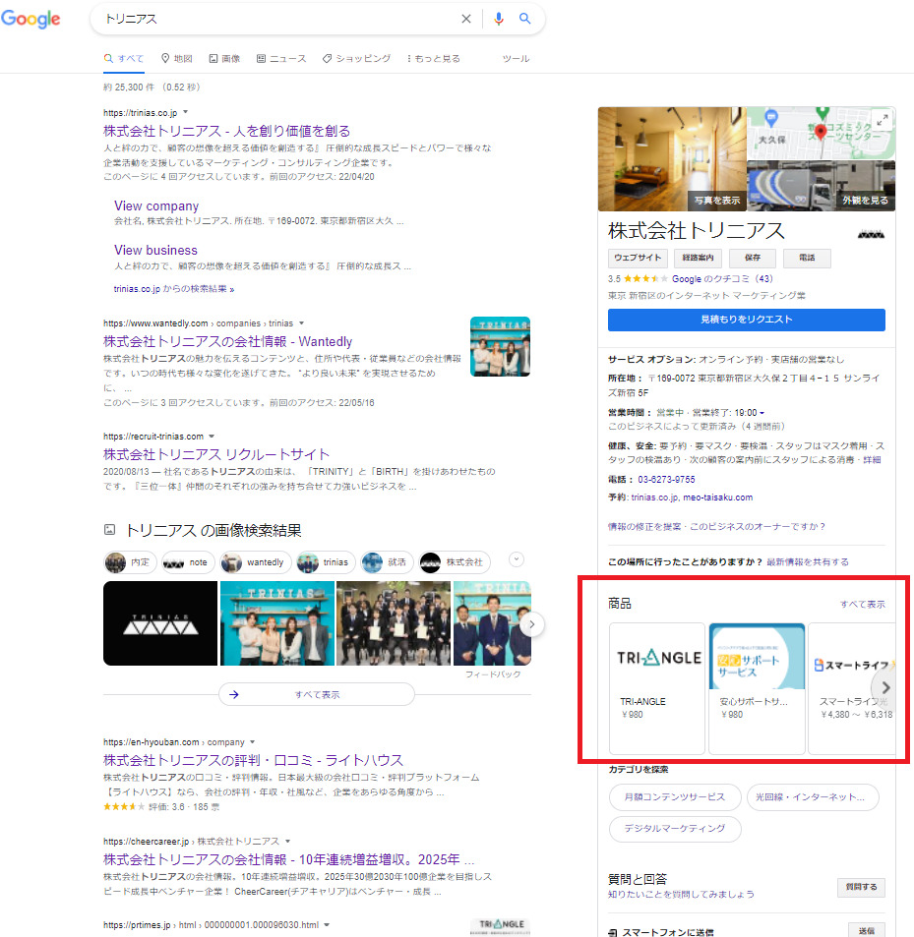Expand more image filter chips
914x937 pixels.
pos(517,559)
